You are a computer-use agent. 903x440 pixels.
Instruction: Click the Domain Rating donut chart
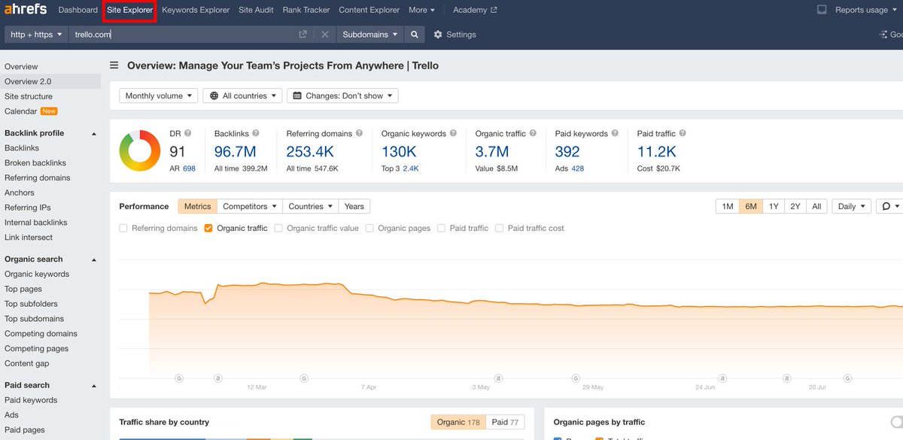tap(140, 150)
